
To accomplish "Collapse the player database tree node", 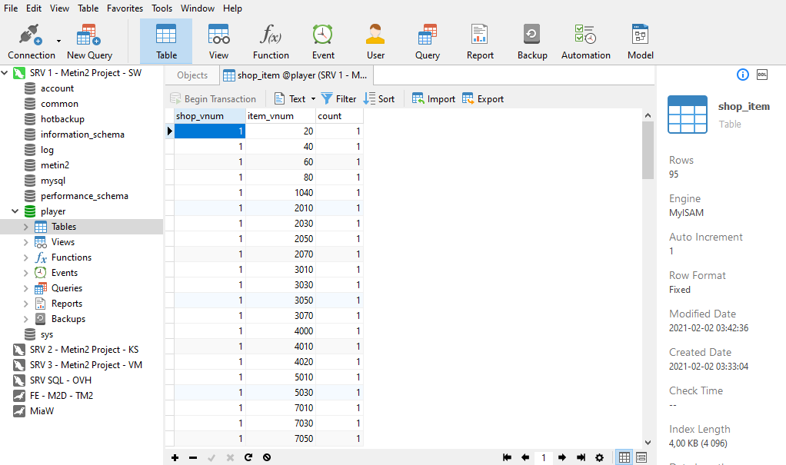I will (15, 211).
